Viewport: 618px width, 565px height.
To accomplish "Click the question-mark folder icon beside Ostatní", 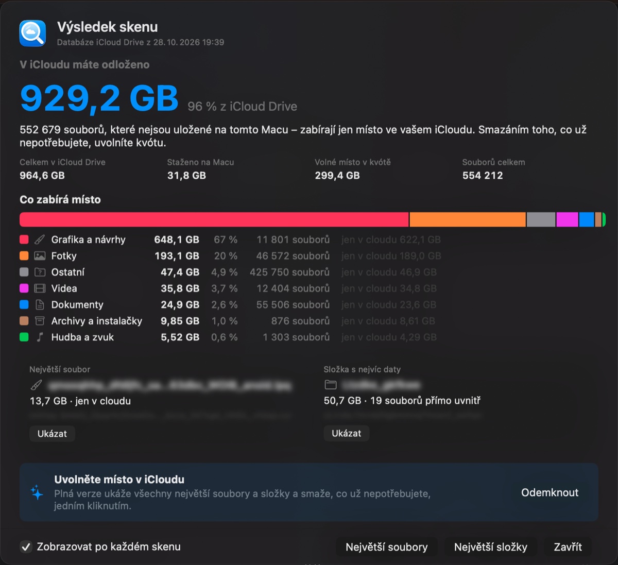I will click(40, 272).
